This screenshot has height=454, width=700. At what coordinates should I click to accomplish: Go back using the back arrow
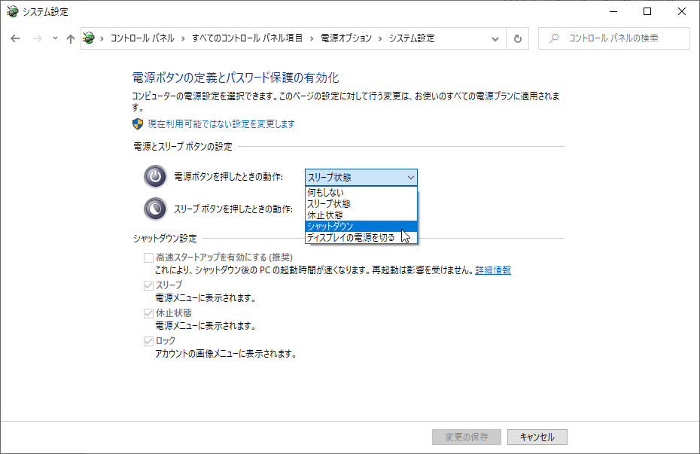pos(15,38)
